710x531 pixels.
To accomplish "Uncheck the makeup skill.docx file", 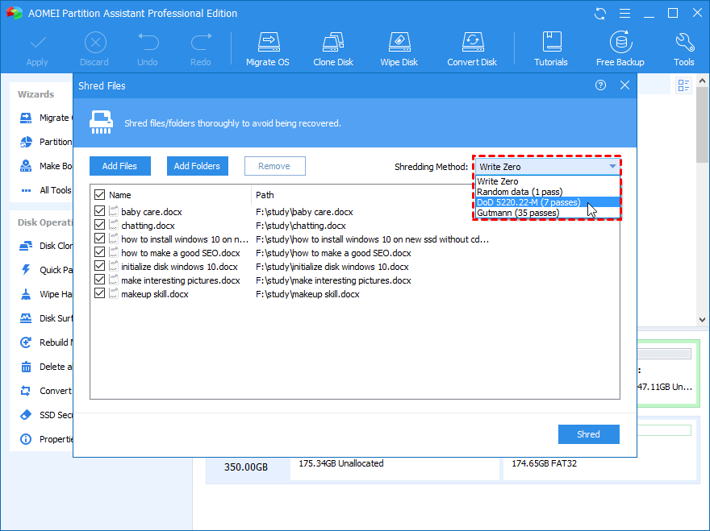I will coord(100,293).
